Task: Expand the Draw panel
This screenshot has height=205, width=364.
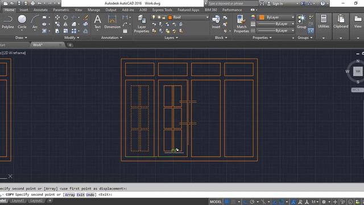Action: coord(21,38)
